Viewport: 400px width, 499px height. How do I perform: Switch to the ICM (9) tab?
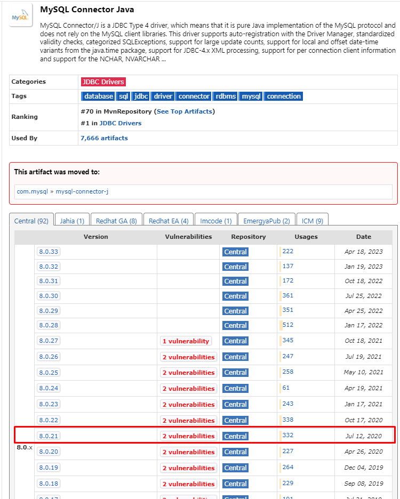[313, 221]
